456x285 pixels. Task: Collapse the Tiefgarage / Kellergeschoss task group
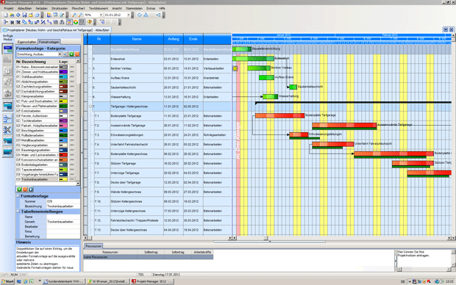(90, 107)
